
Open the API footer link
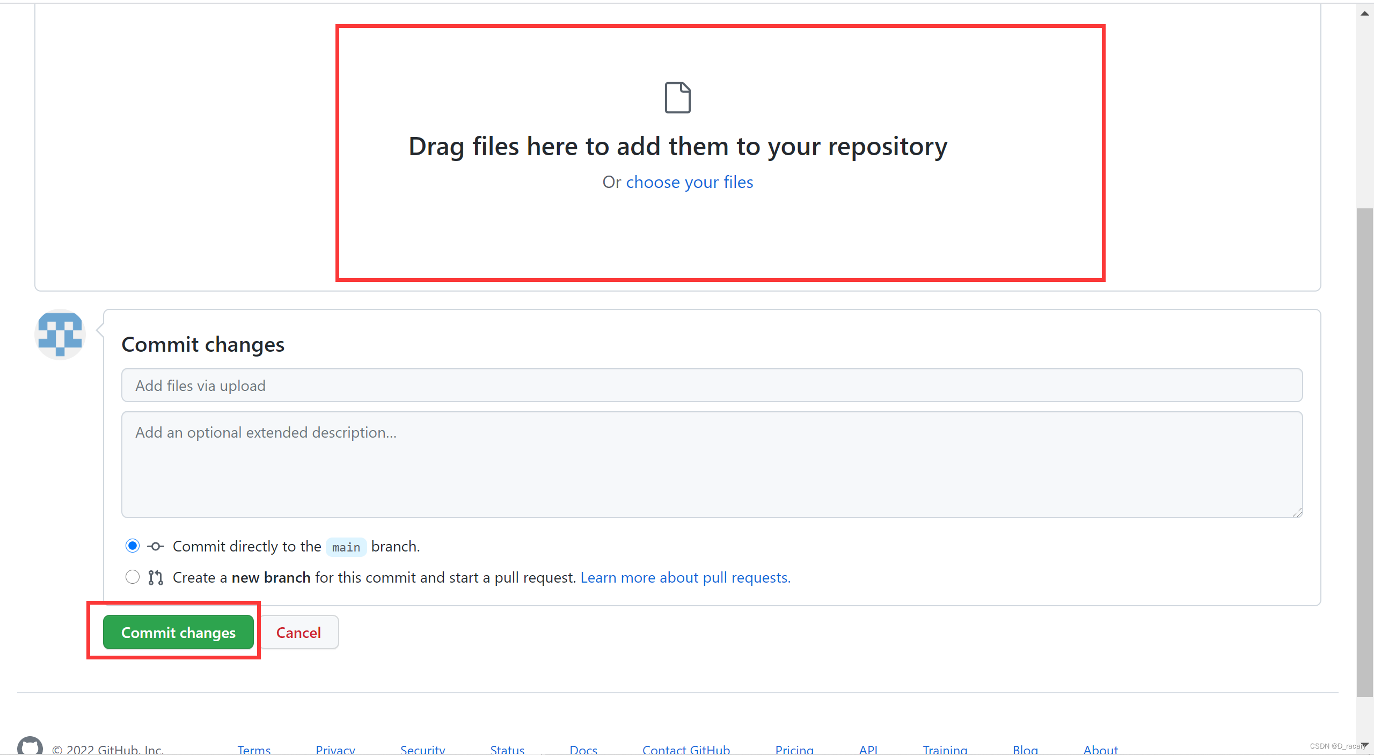[x=868, y=750]
